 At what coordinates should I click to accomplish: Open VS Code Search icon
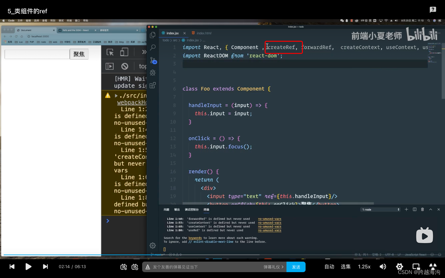pyautogui.click(x=153, y=47)
